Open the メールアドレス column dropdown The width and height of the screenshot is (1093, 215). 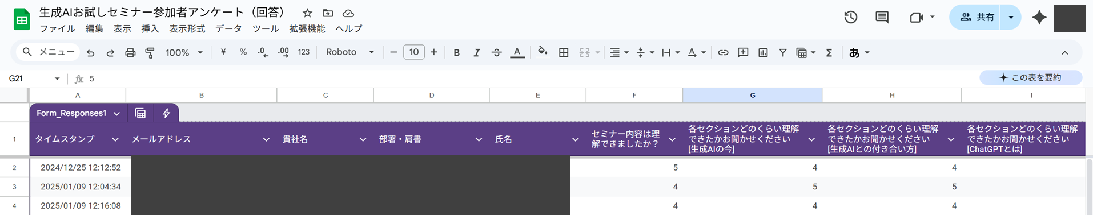[x=266, y=139]
